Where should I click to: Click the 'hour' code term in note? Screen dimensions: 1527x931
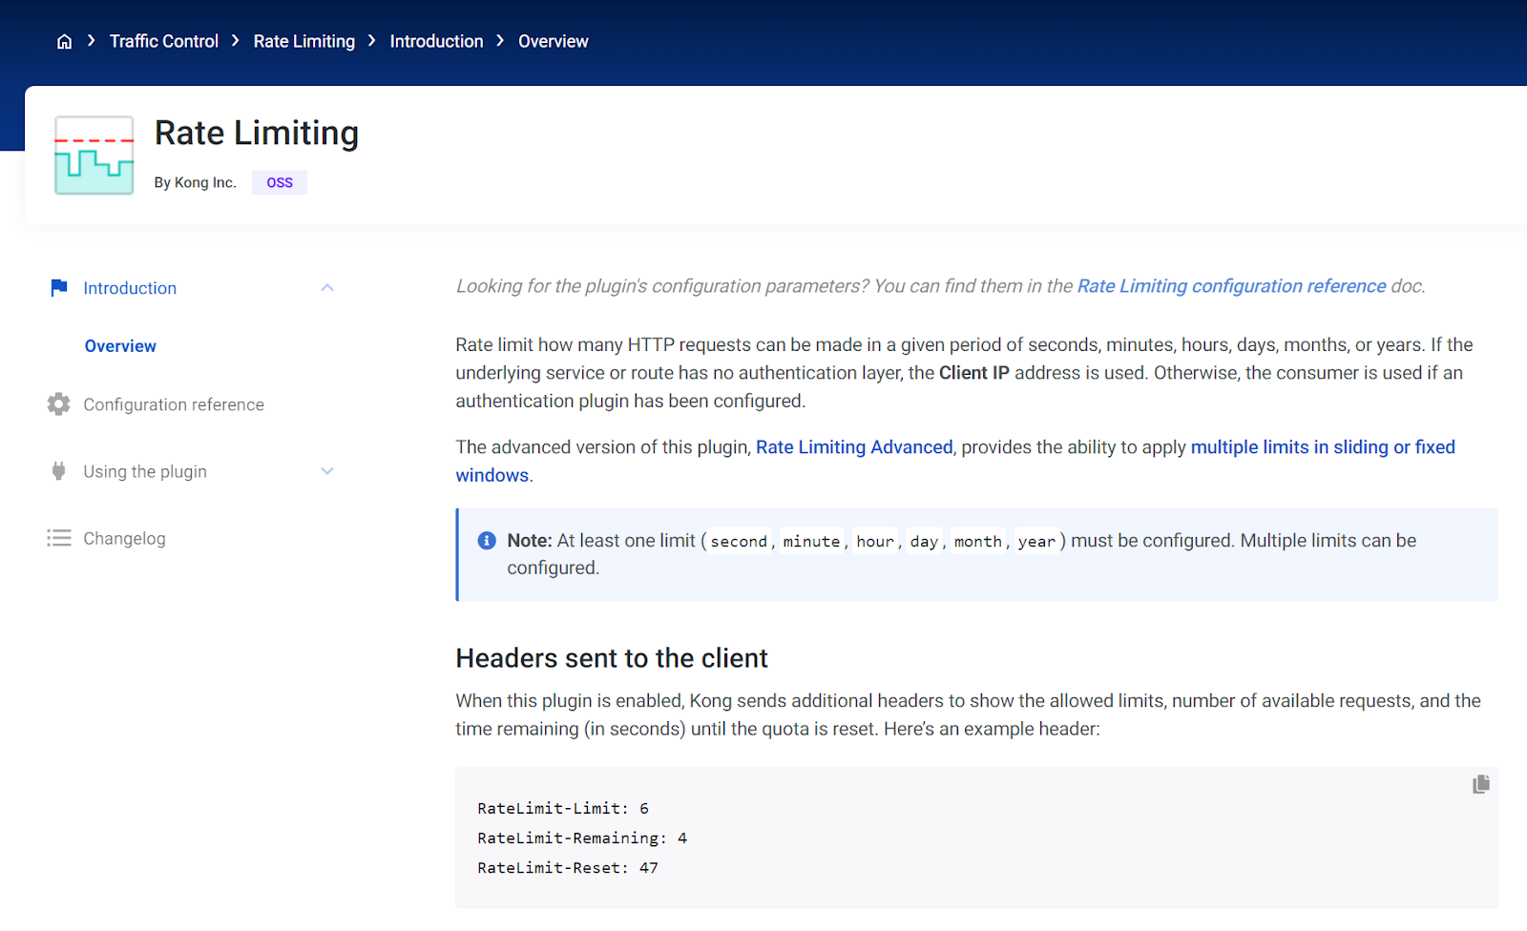pyautogui.click(x=875, y=541)
